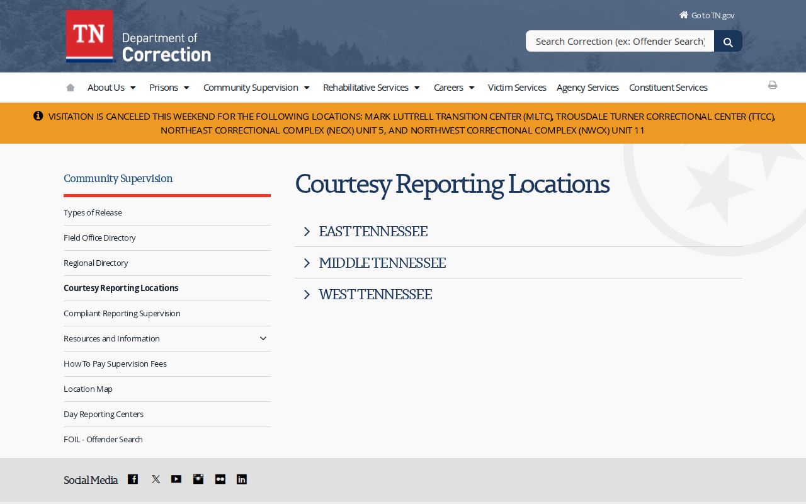This screenshot has height=504, width=806.
Task: Click the Go to TN.gov link
Action: click(x=707, y=15)
